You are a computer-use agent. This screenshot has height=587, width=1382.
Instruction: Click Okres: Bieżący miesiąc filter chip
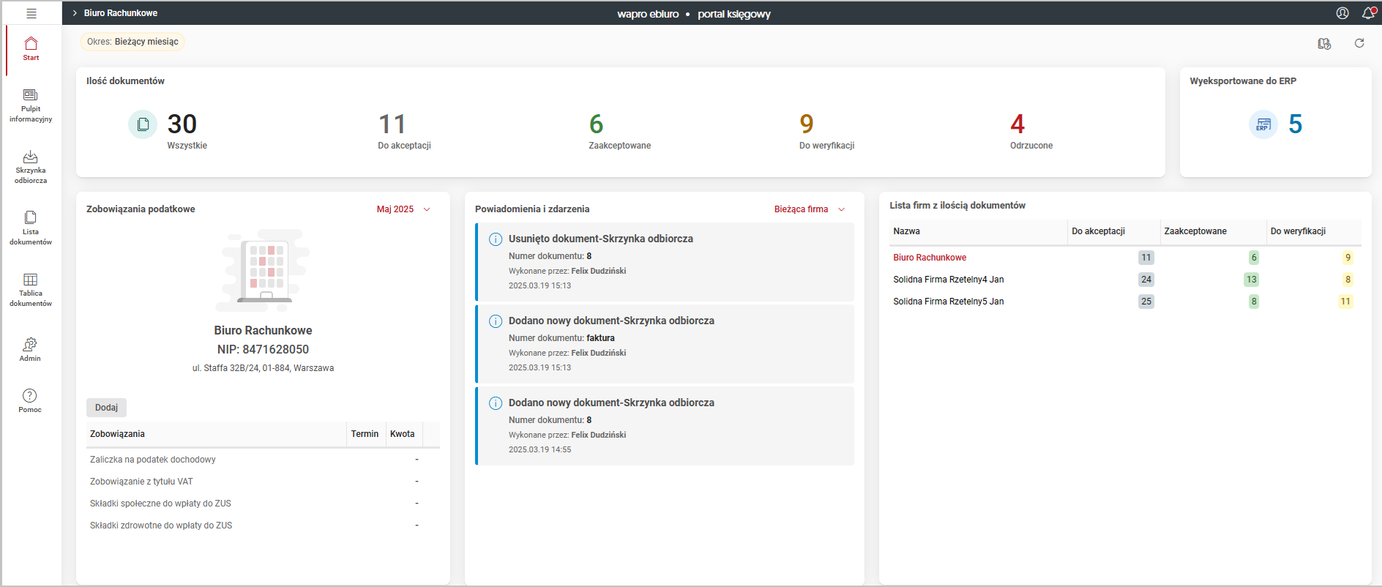pyautogui.click(x=132, y=42)
